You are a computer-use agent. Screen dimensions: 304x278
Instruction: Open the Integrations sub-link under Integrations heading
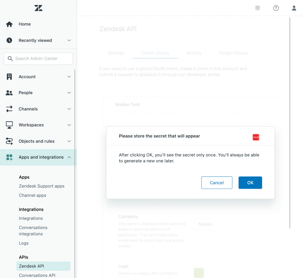pos(31,218)
